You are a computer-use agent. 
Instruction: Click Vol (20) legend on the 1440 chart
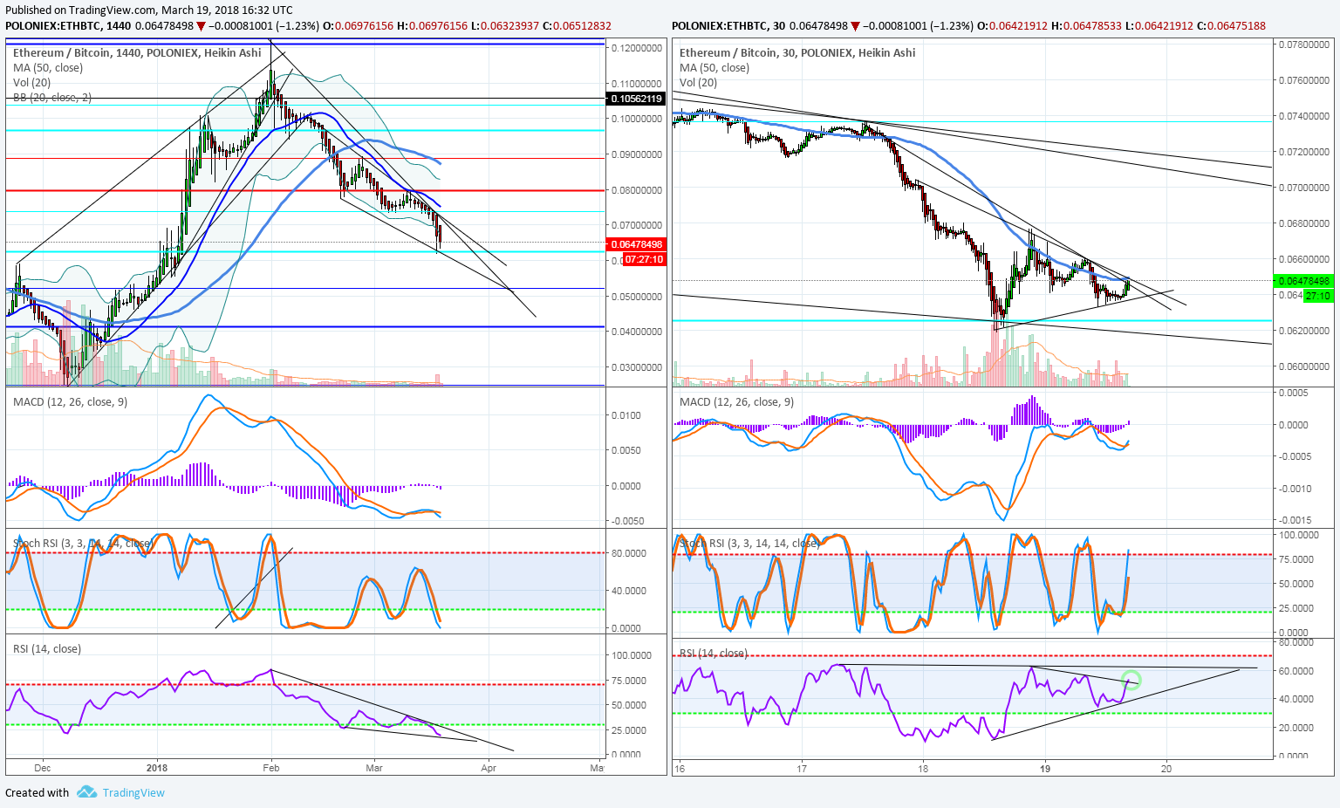pyautogui.click(x=32, y=82)
